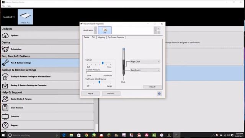Viewport: 245px width, 138px height.
Task: Open the Pan/Scroll button dropdown
Action: point(145,70)
